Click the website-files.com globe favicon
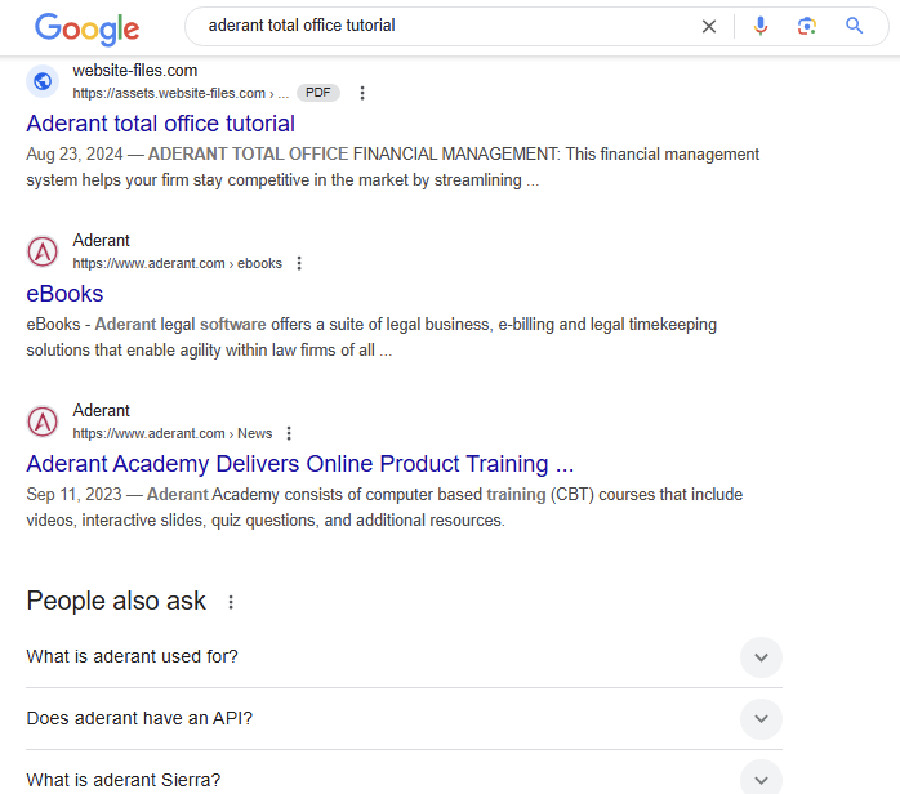 pyautogui.click(x=42, y=81)
